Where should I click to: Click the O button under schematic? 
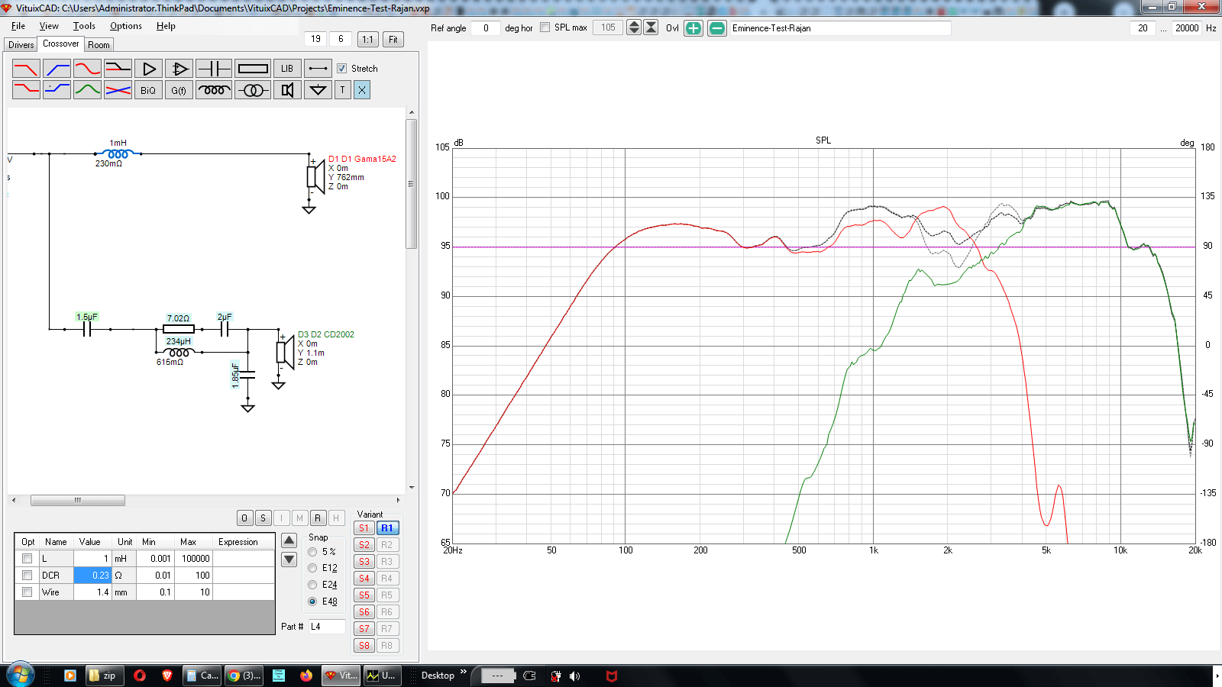point(244,518)
